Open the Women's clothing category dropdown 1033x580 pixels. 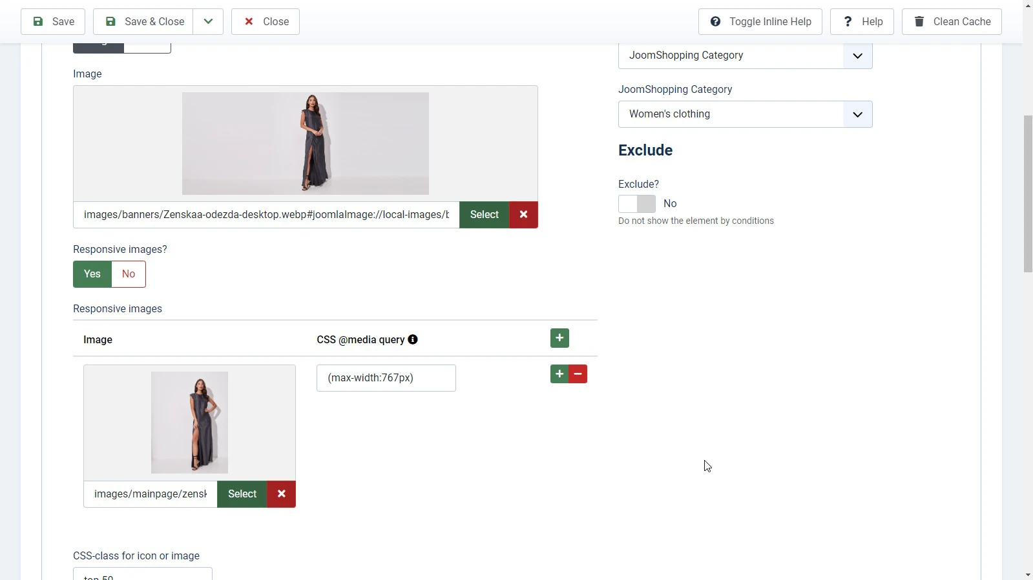click(745, 114)
